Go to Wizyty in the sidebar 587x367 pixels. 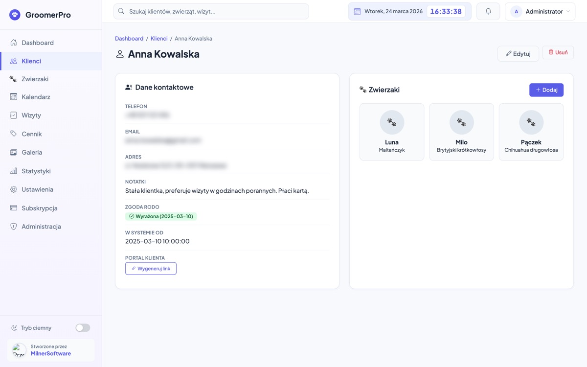31,115
